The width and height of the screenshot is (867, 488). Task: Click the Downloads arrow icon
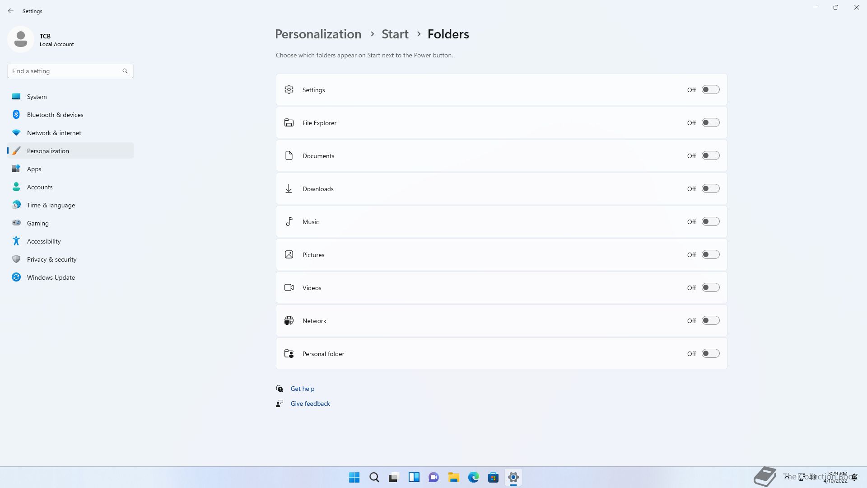(x=289, y=188)
